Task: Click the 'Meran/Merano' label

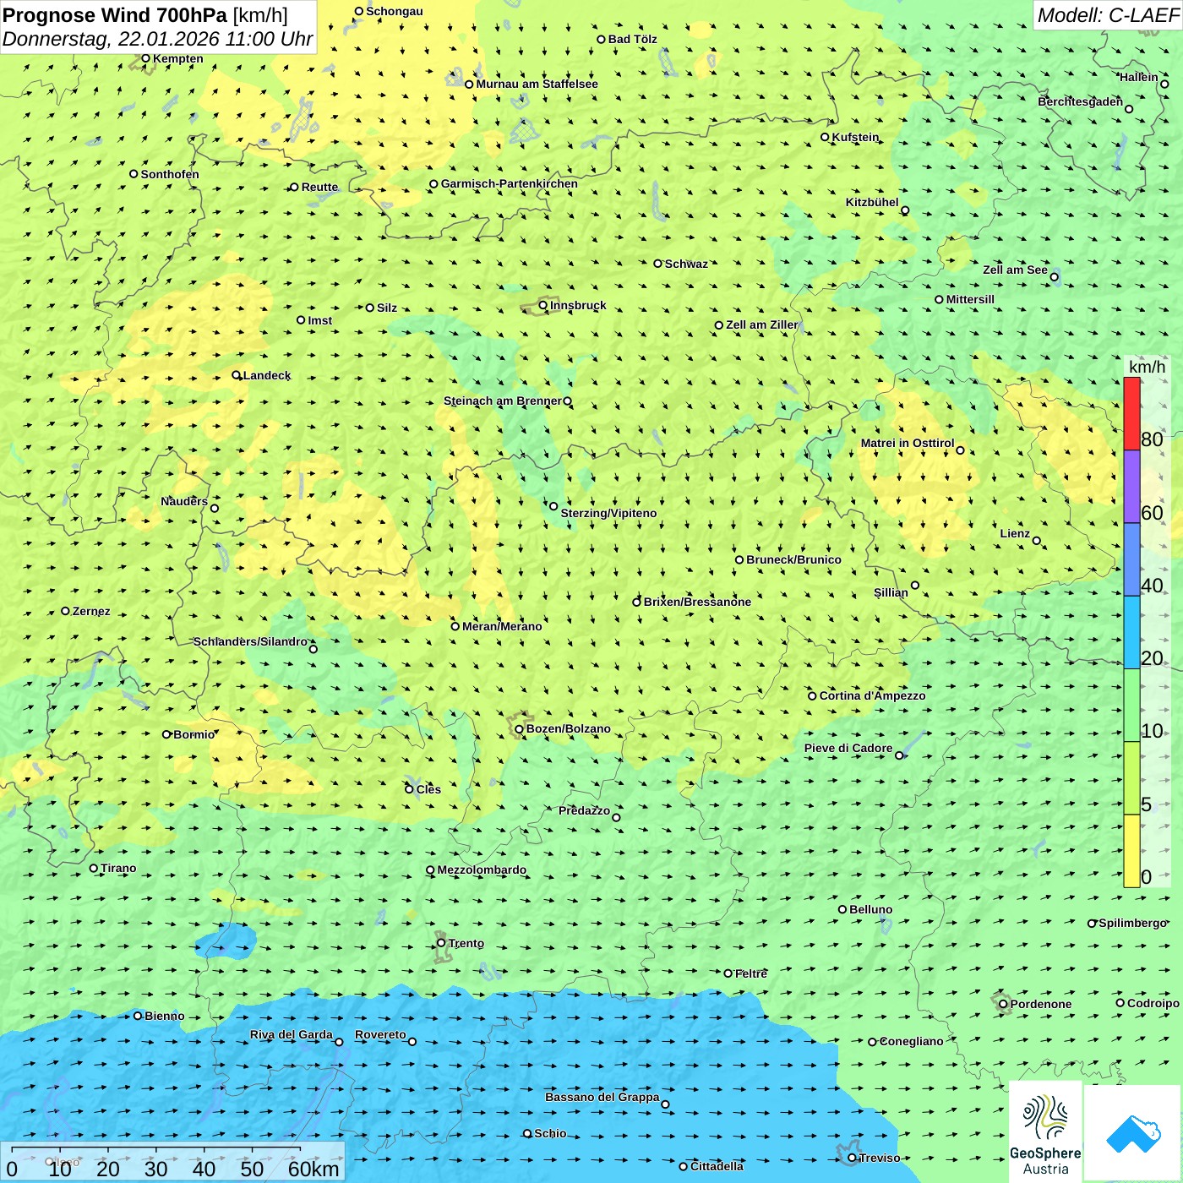Action: (502, 626)
